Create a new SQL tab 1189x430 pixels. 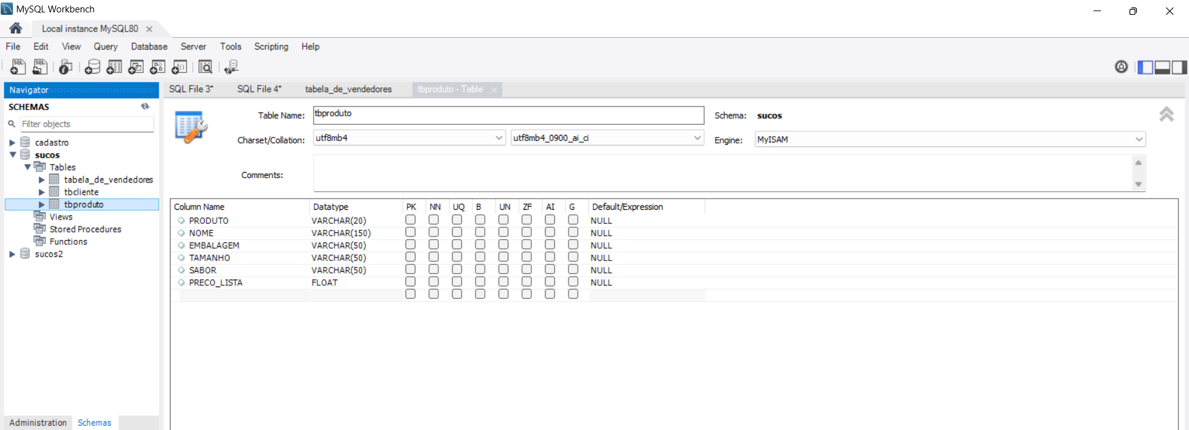[17, 67]
